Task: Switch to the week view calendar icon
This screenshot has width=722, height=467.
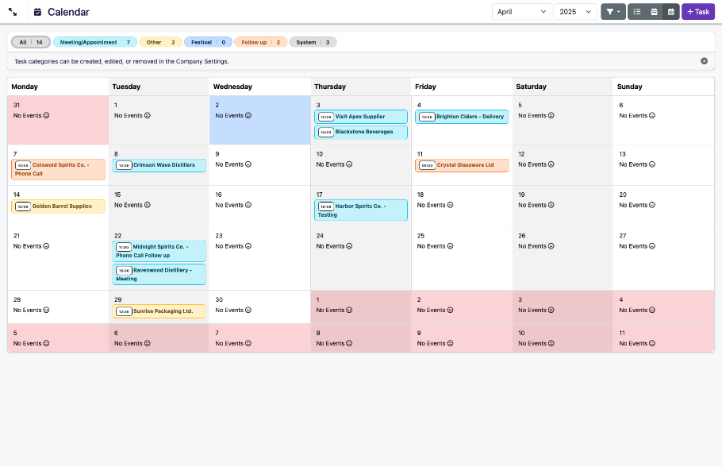Action: click(654, 12)
